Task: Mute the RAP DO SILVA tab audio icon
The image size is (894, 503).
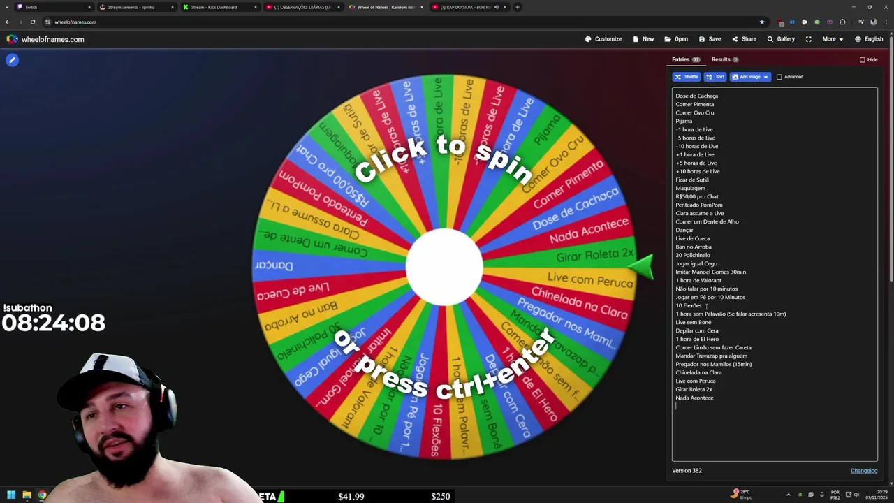Action: coord(497,7)
